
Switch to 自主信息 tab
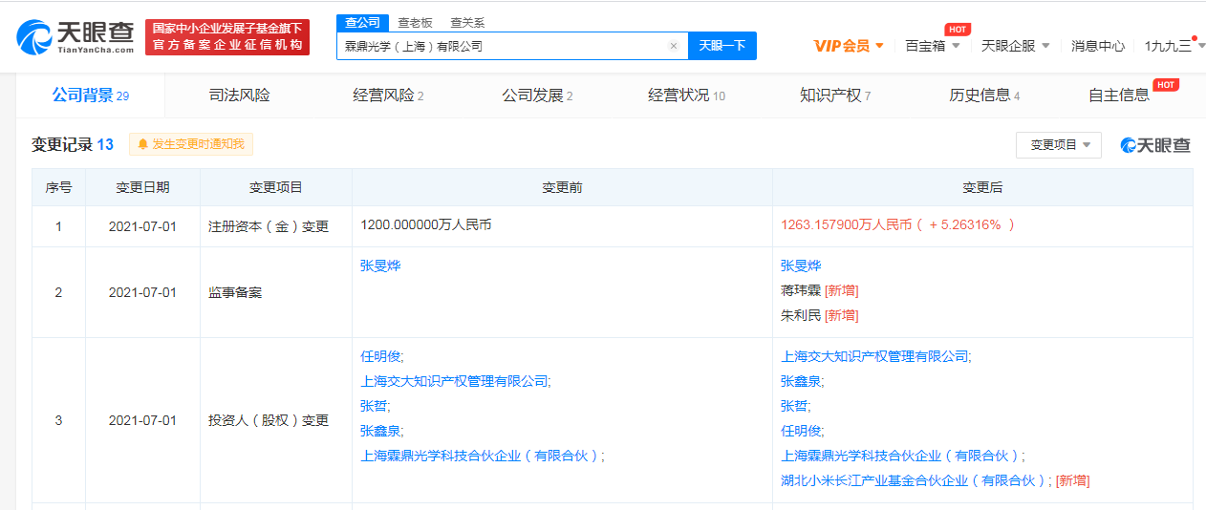pyautogui.click(x=1119, y=96)
